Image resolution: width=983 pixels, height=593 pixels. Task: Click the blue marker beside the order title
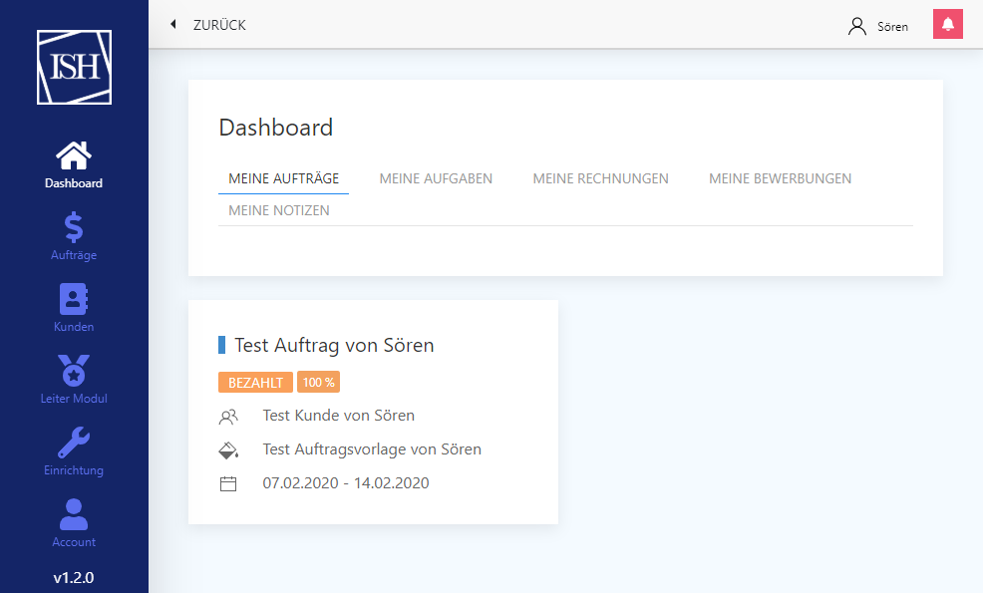221,345
